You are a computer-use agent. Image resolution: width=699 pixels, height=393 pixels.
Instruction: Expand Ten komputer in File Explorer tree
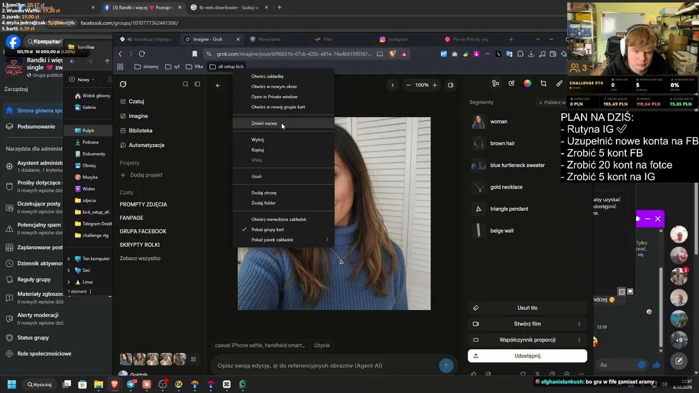click(x=69, y=259)
